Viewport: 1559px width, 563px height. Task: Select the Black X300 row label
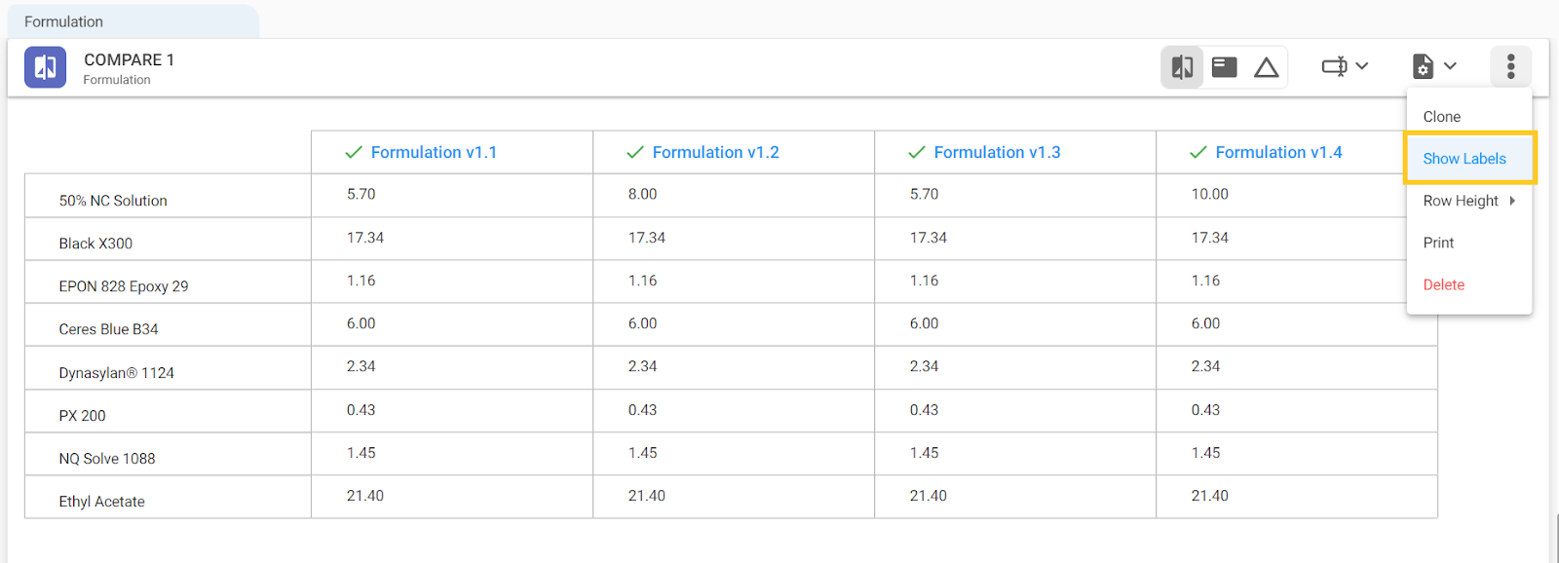click(95, 244)
